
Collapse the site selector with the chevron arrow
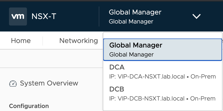click(197, 16)
